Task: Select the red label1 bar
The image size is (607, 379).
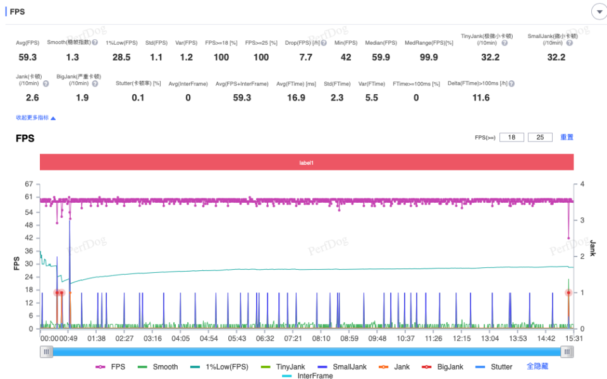Action: tap(307, 162)
